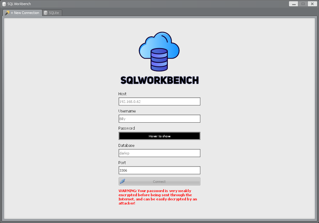Click the red password WARNING text
This screenshot has height=223, width=319.
click(158, 197)
